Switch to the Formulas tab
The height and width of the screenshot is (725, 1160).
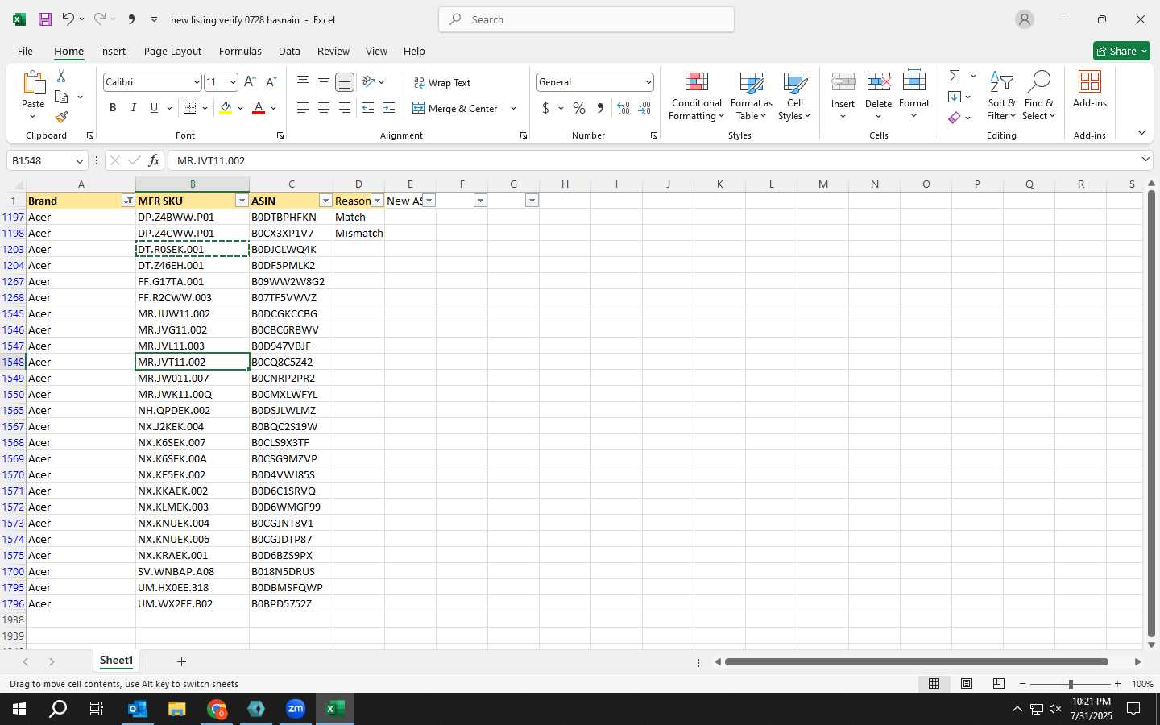click(x=240, y=51)
